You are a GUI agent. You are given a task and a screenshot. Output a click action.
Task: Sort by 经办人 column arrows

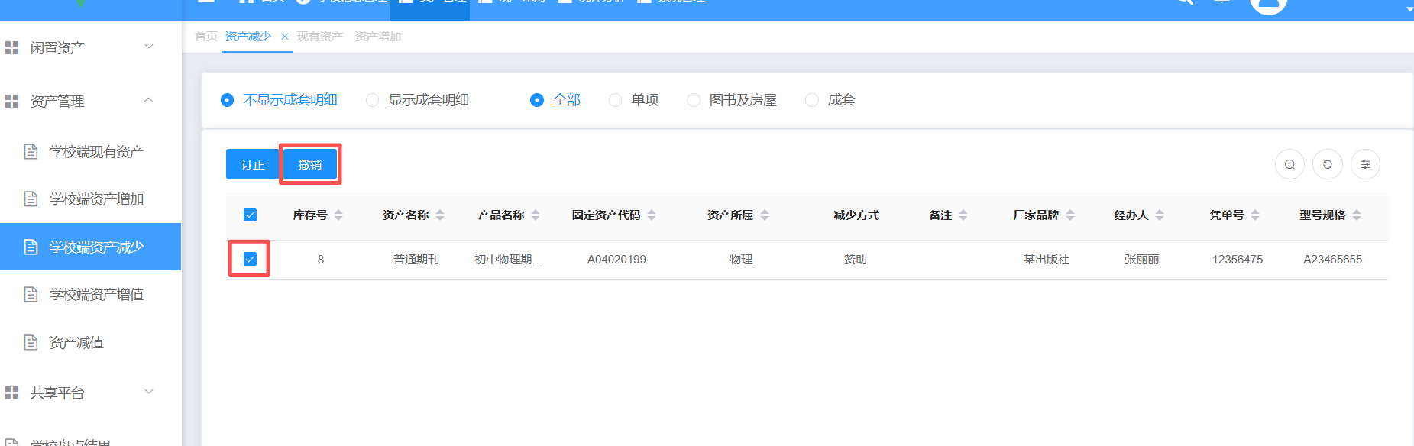[1160, 215]
